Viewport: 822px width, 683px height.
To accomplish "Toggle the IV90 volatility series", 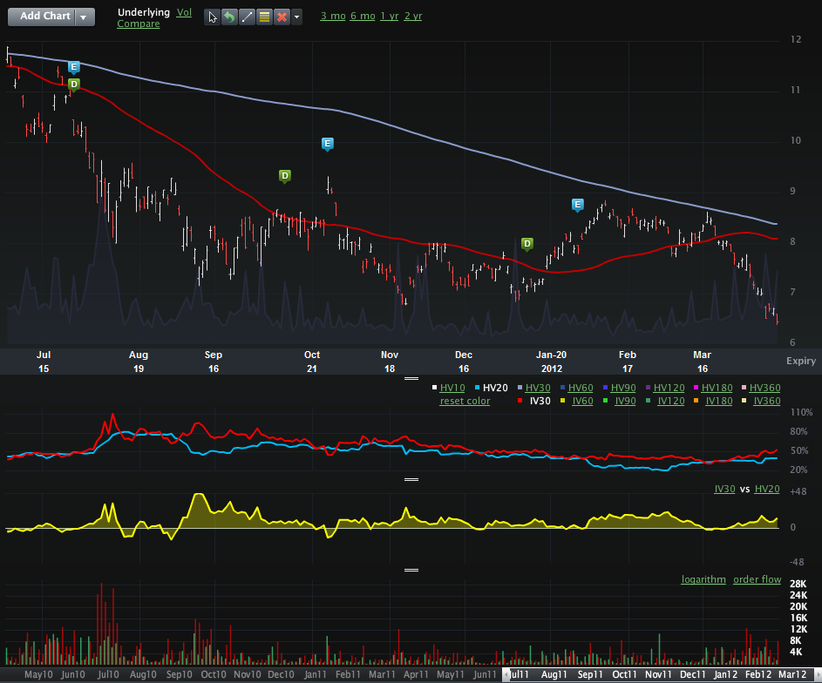I will tap(625, 401).
